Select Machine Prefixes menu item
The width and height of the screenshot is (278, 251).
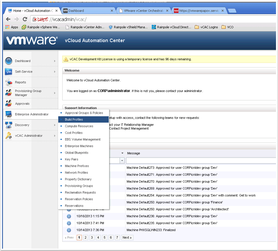point(84,166)
